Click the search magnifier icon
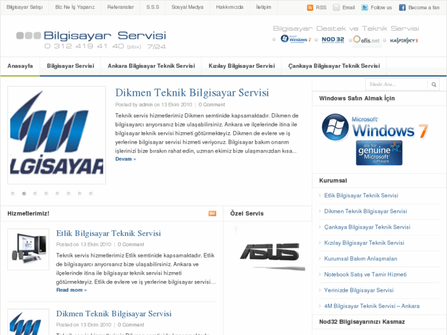The width and height of the screenshot is (447, 335). point(433,84)
